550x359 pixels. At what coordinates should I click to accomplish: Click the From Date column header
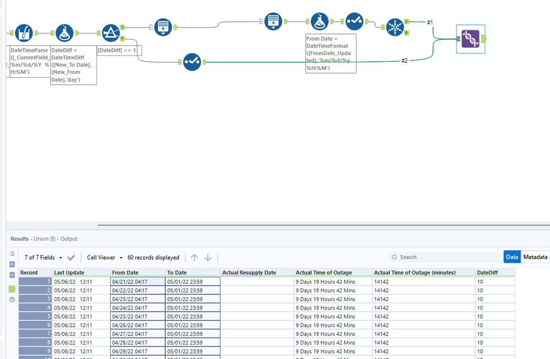138,273
